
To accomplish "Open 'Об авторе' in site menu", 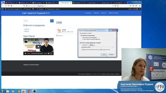I will pos(88,13).
